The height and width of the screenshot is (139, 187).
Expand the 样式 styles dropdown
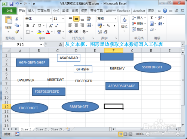click(124, 31)
